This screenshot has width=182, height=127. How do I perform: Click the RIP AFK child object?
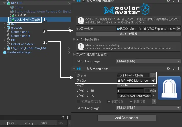[20, 15]
